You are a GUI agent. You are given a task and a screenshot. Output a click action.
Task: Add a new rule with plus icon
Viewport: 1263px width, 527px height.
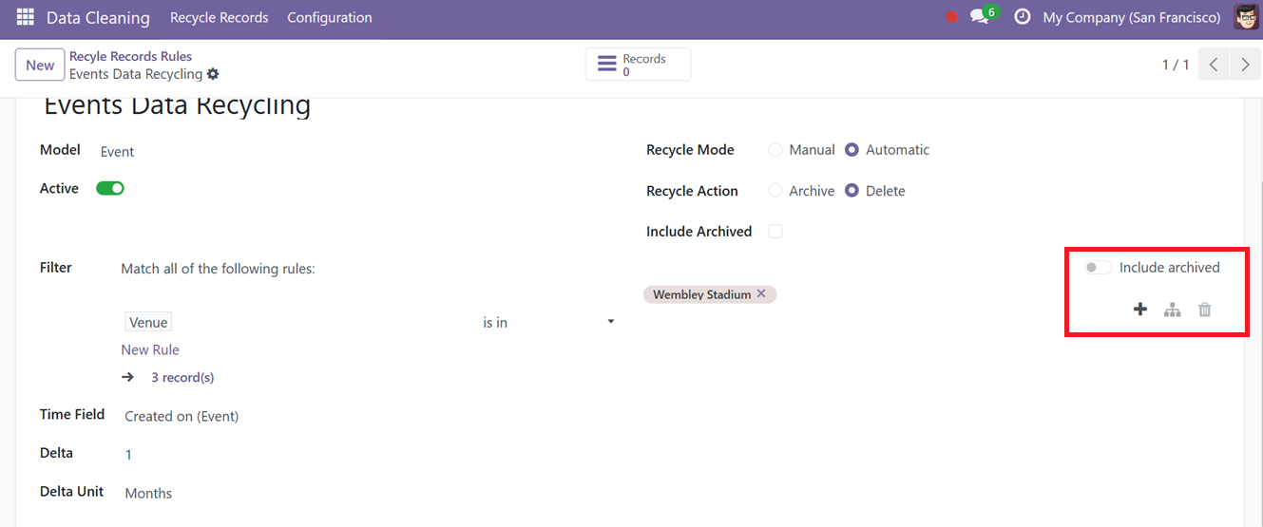point(1140,310)
